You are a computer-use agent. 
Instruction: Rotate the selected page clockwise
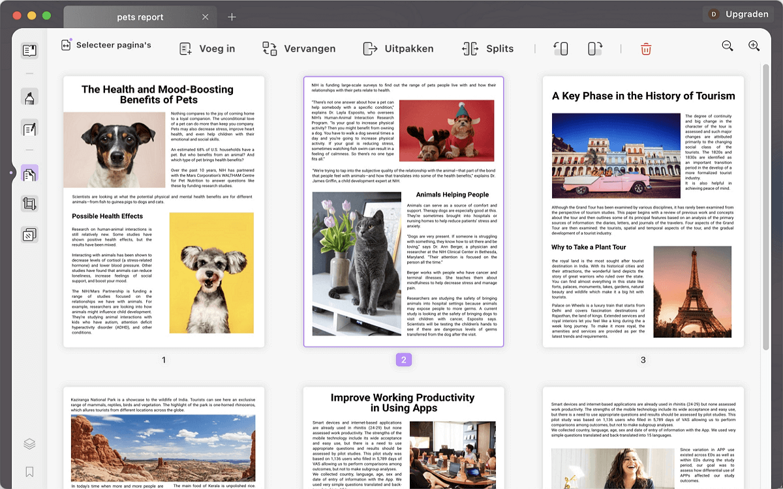point(594,48)
